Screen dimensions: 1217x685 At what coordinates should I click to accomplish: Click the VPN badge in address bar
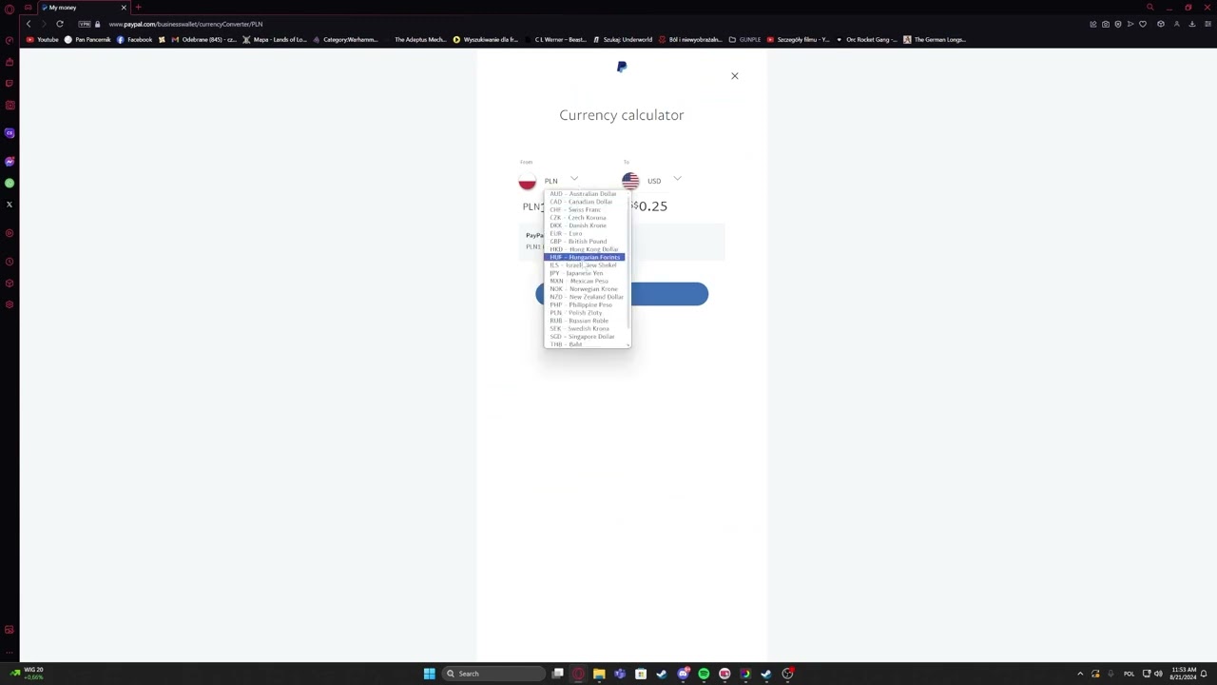85,24
